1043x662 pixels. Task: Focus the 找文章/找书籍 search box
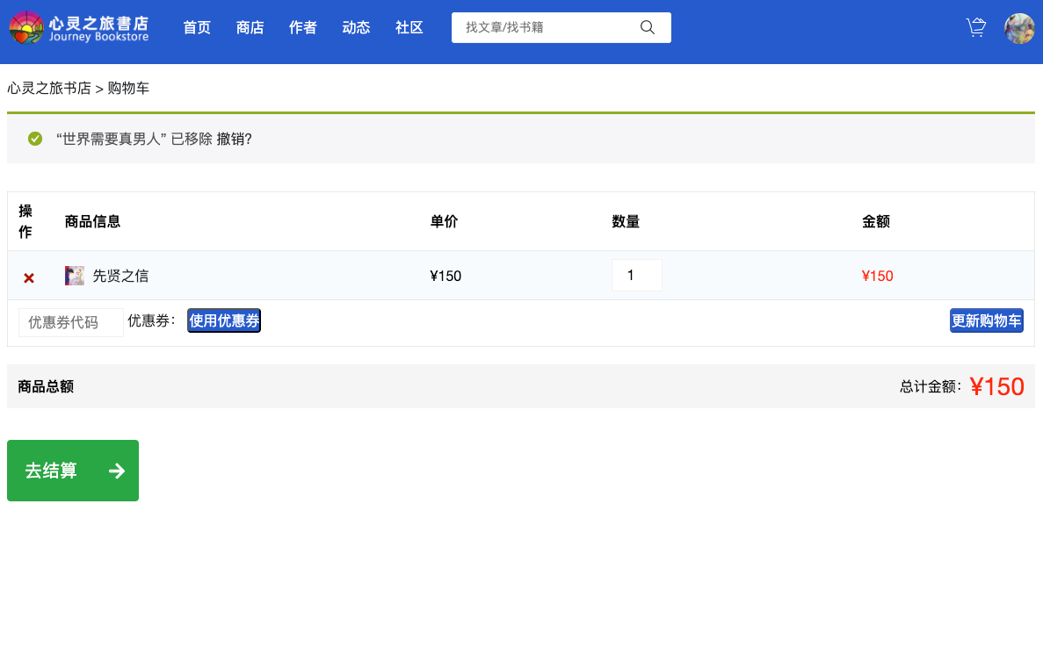pos(545,27)
